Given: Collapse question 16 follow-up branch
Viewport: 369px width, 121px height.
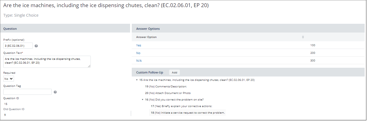Looking at the screenshot, I should click(142, 99).
